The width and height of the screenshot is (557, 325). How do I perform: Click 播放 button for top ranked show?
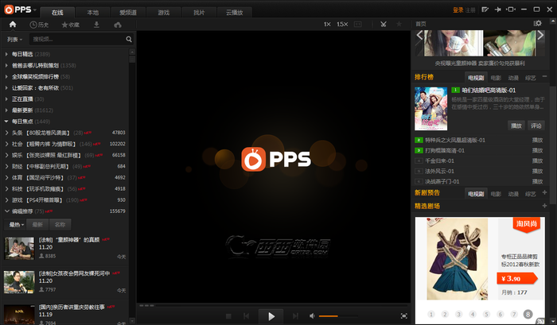point(516,126)
